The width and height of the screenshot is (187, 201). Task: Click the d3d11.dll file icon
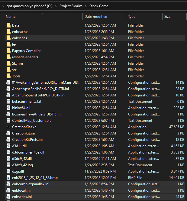point(8,146)
